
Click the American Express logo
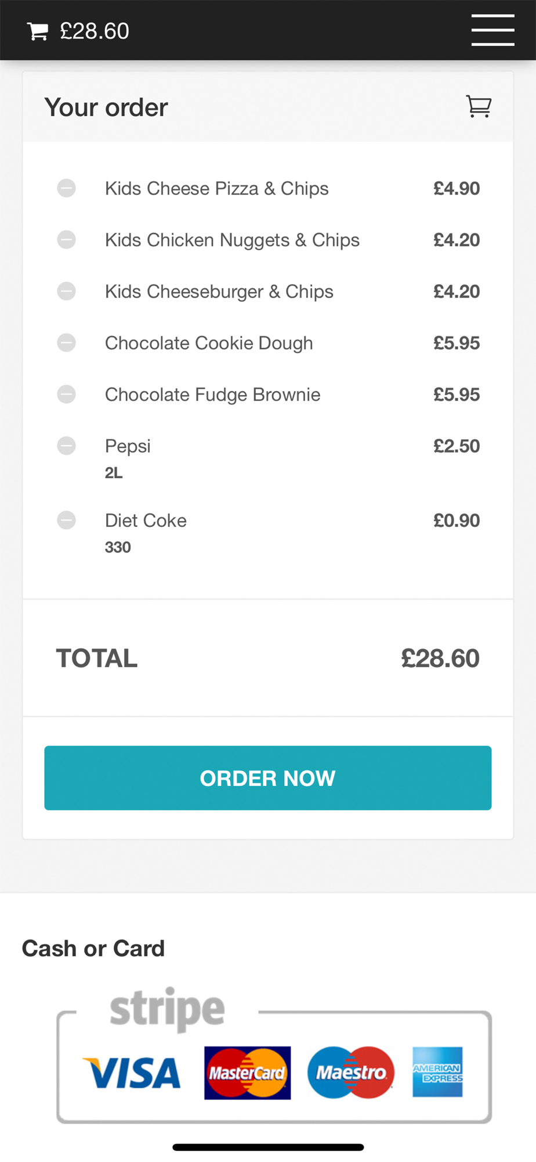point(437,1072)
